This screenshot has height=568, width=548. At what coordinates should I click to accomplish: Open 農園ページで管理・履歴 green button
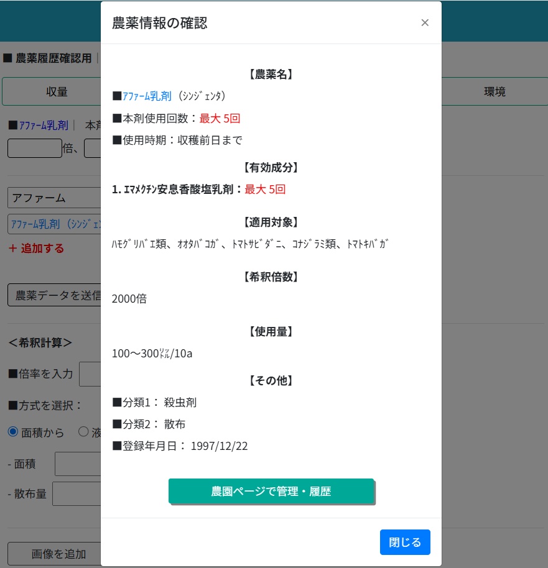271,491
